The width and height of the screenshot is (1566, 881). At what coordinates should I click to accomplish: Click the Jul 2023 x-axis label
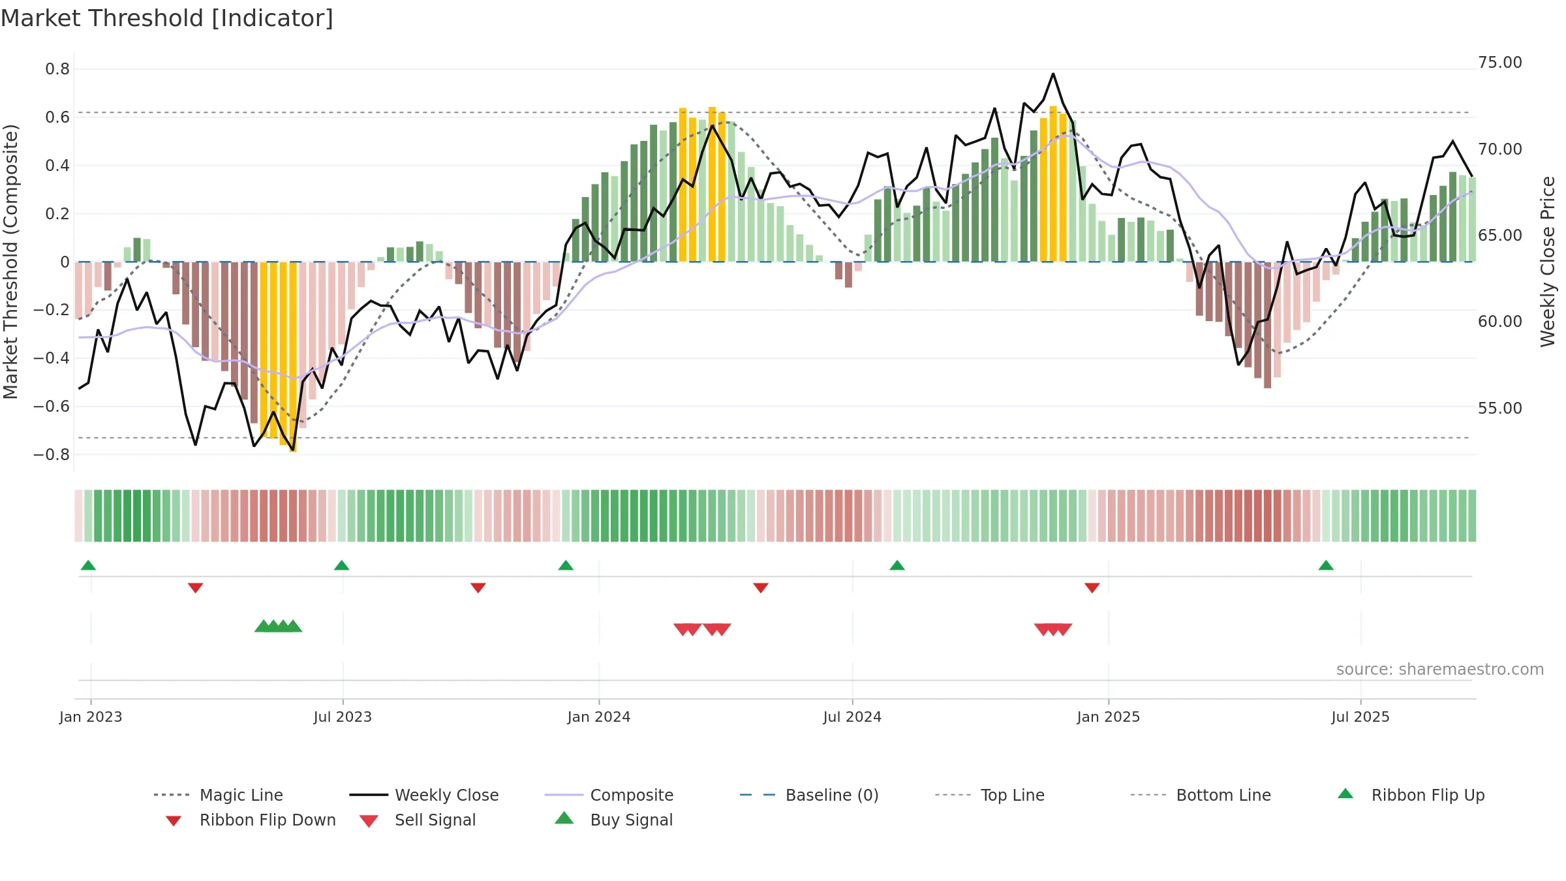343,717
